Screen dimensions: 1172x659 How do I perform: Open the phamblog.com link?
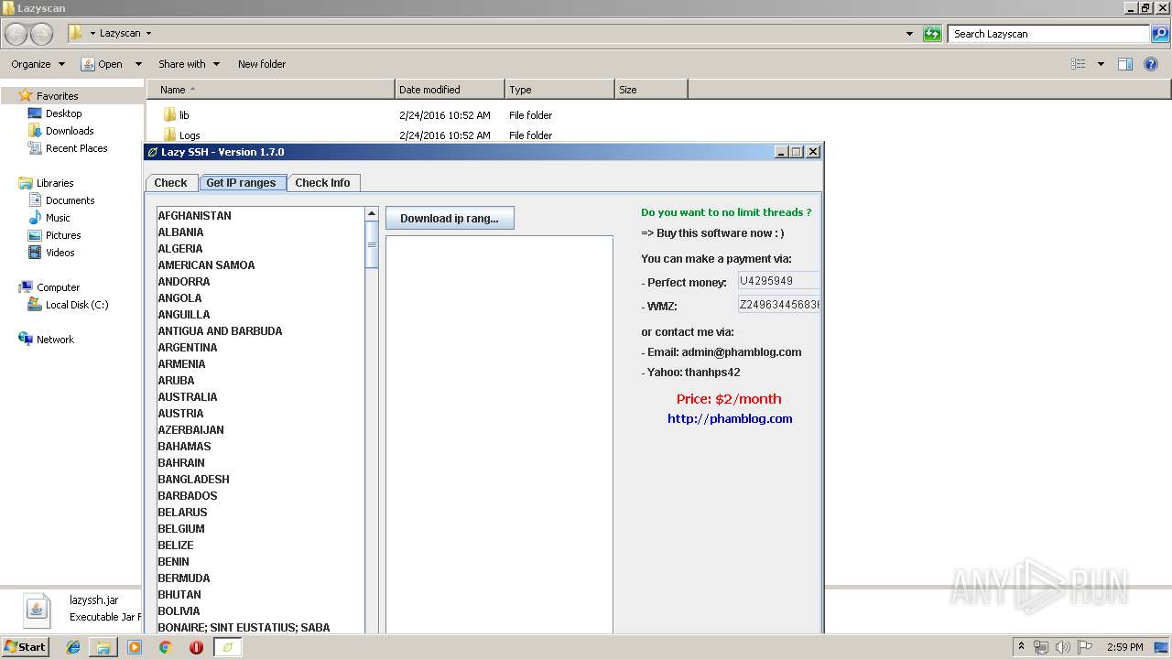point(730,419)
